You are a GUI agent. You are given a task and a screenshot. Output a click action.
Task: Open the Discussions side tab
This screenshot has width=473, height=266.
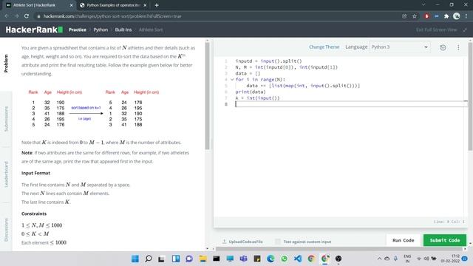click(6, 229)
